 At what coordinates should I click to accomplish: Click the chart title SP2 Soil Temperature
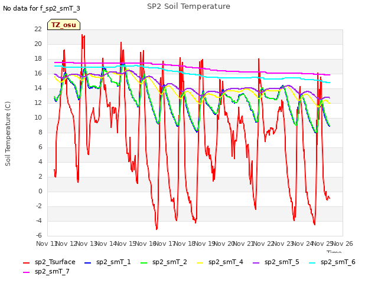click(188, 6)
